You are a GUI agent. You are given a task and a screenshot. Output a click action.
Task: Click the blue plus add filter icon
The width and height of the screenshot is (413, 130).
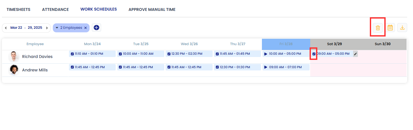tap(96, 28)
